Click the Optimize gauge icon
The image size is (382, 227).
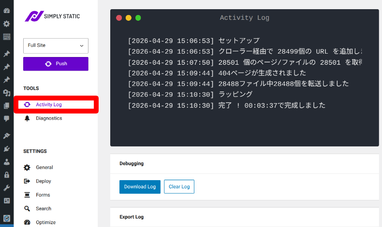(x=27, y=222)
